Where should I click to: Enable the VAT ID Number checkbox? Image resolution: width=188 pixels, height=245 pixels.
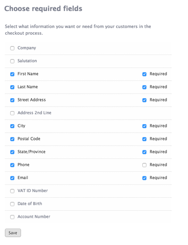(x=13, y=191)
